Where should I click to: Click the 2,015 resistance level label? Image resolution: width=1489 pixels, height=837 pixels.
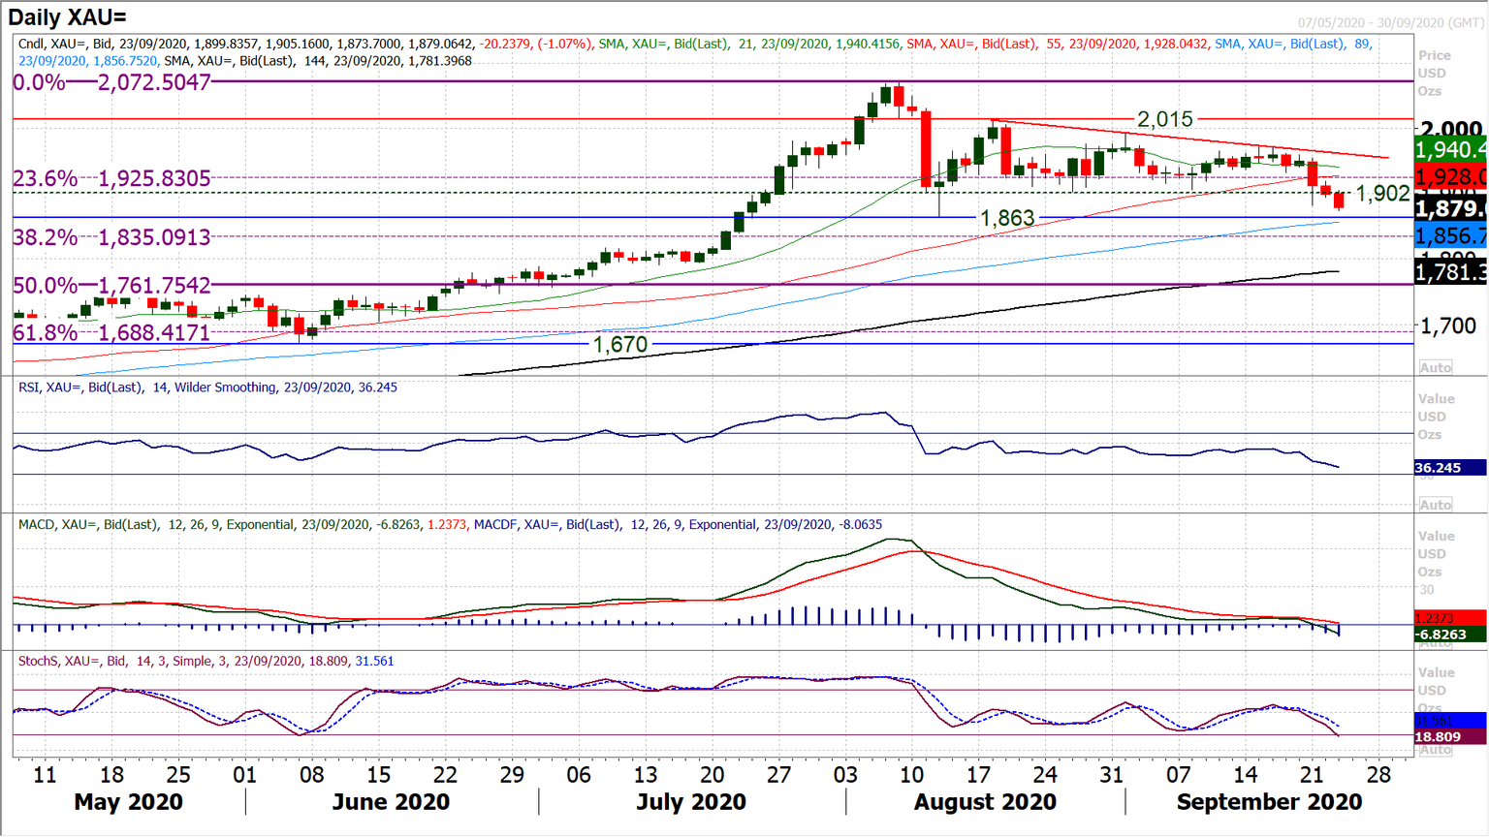(1164, 119)
